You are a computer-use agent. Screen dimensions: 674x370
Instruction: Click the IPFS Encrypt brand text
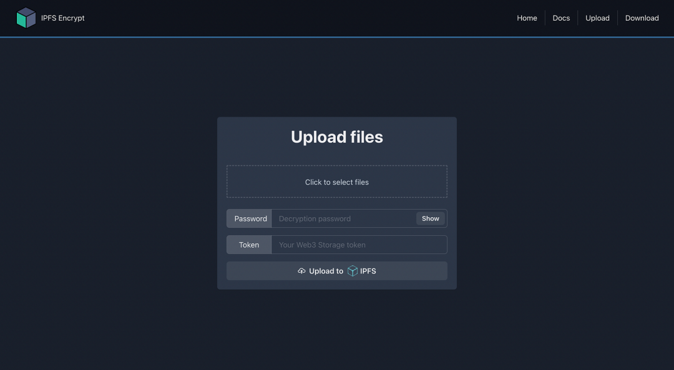click(x=63, y=18)
